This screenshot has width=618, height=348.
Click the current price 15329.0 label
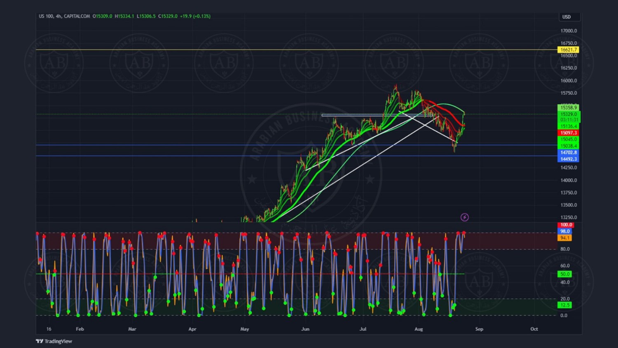tap(568, 114)
